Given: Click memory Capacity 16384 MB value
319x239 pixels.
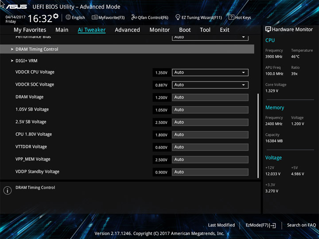Looking at the screenshot, I should 274,141.
